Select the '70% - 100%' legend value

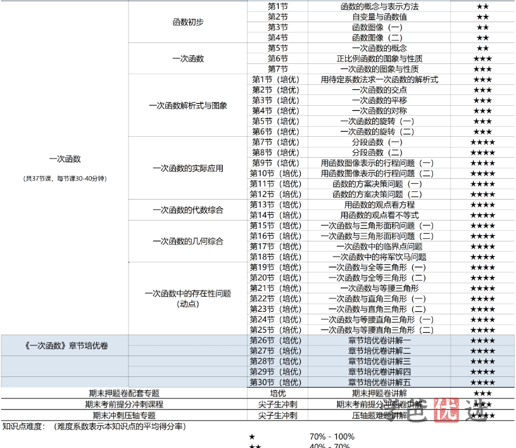pyautogui.click(x=332, y=437)
